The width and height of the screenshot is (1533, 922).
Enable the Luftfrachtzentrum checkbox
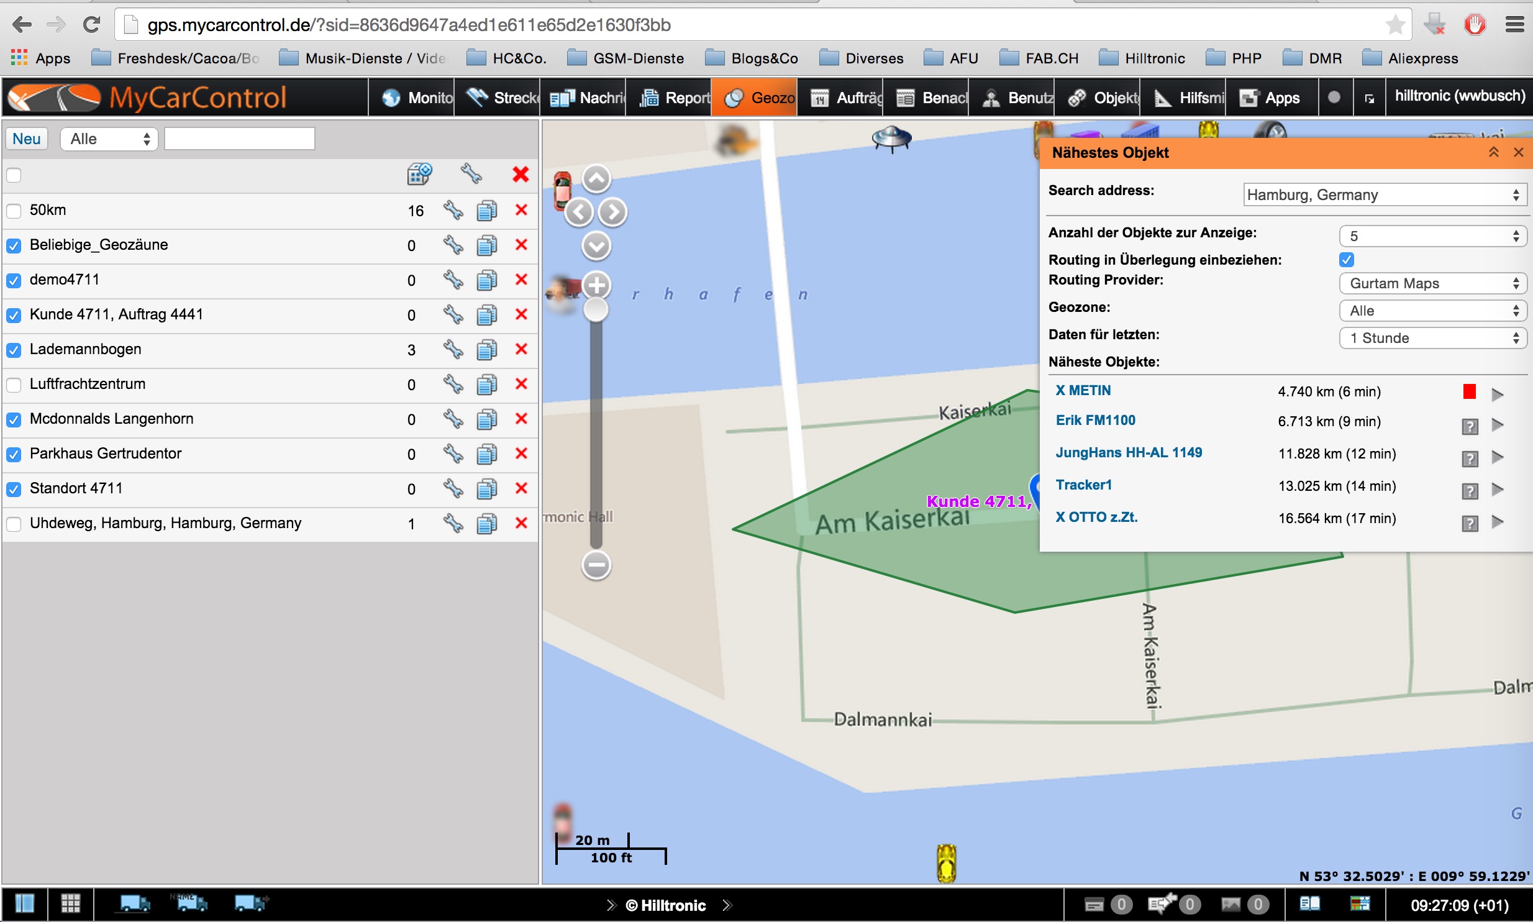tap(14, 385)
